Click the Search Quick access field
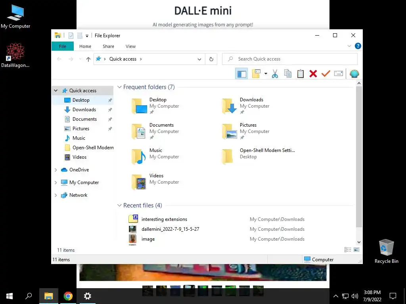The width and height of the screenshot is (406, 304). tap(290, 59)
